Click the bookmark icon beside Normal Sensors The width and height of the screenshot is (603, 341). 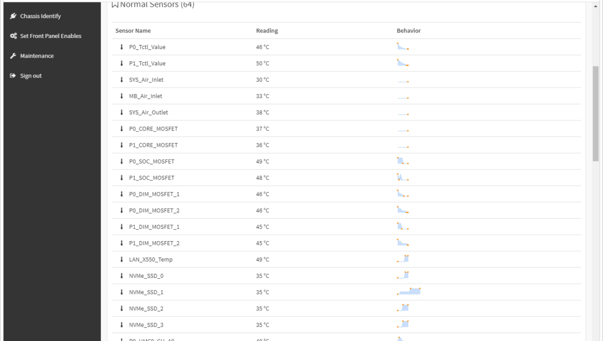click(x=114, y=5)
